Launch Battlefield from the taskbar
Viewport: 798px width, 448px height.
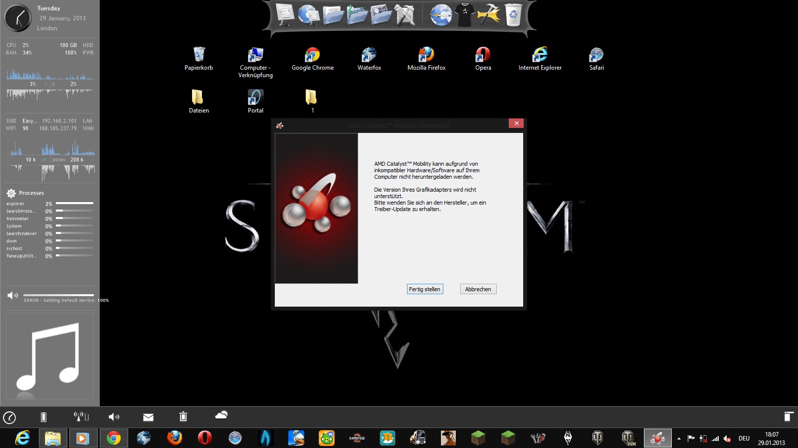pos(357,438)
